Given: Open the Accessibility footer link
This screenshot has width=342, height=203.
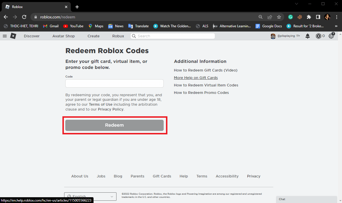Looking at the screenshot, I should (x=227, y=176).
